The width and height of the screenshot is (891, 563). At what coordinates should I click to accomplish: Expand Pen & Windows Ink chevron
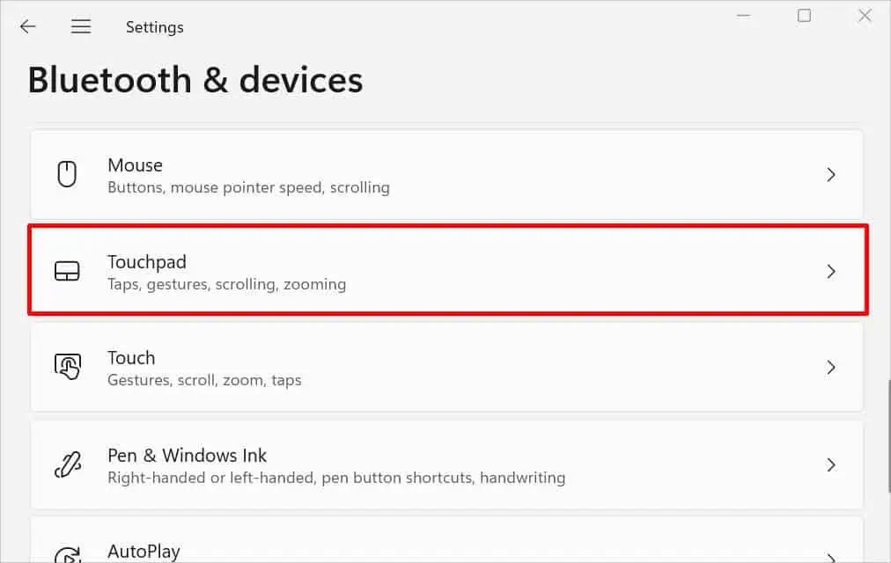[x=830, y=464]
